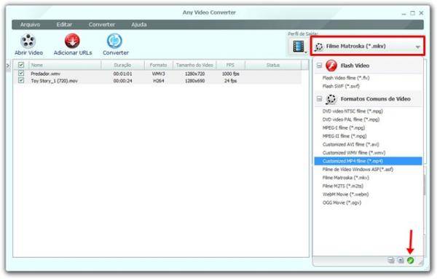Choose MPEG-II filme (*.mpg)
This screenshot has width=437, height=279.
(345, 136)
